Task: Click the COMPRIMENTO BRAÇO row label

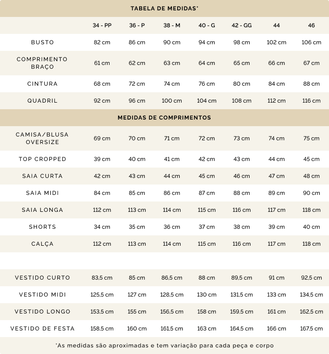Action: click(x=42, y=63)
